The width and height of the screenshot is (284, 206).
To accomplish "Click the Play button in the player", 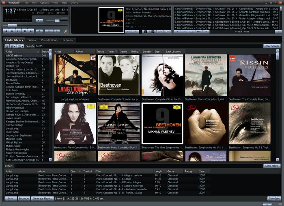I will point(12,31).
